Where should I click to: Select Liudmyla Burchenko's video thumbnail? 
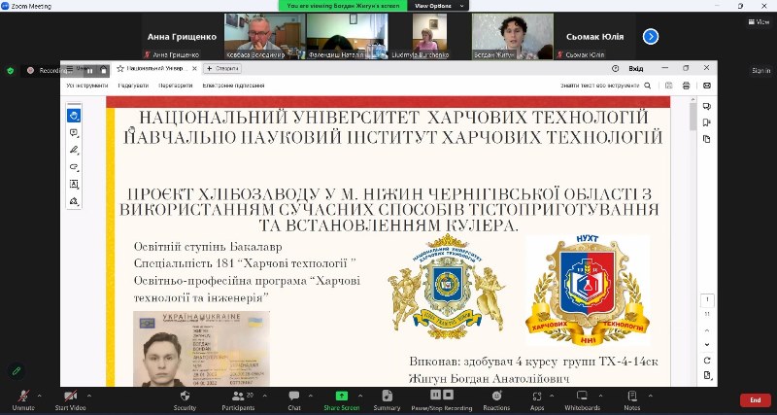429,36
